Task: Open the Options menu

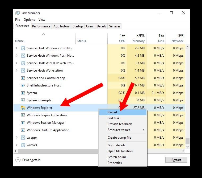Action: pos(29,20)
